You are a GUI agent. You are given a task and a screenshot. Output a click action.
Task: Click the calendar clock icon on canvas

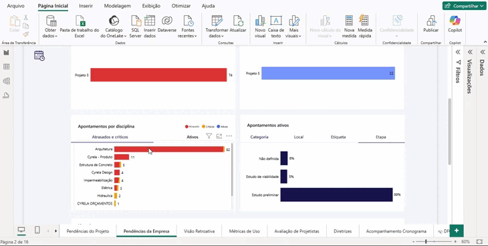click(39, 55)
